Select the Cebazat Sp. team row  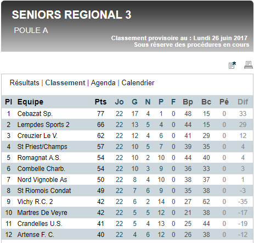[x=127, y=114]
